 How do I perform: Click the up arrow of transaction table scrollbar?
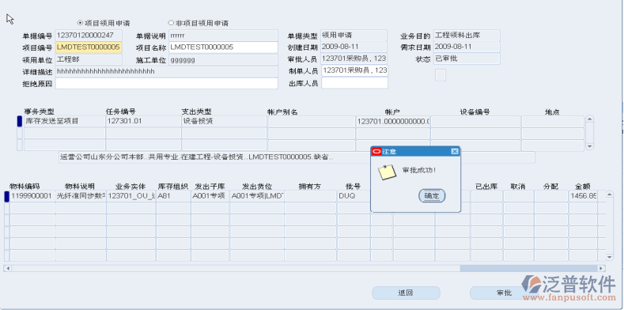[x=590, y=119]
